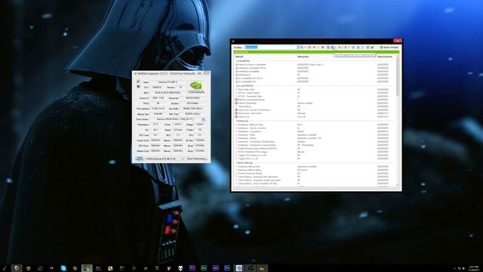483x272 pixels.
Task: Click the Texture Filtering group header
Action: [x=244, y=163]
